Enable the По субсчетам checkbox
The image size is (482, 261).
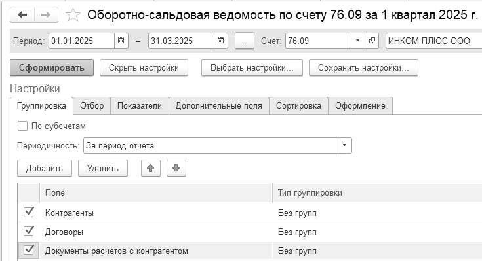tap(22, 126)
